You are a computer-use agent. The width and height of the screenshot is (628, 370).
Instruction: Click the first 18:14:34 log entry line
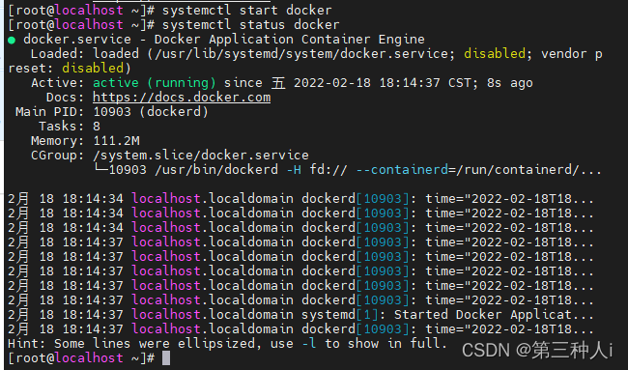pyautogui.click(x=300, y=199)
